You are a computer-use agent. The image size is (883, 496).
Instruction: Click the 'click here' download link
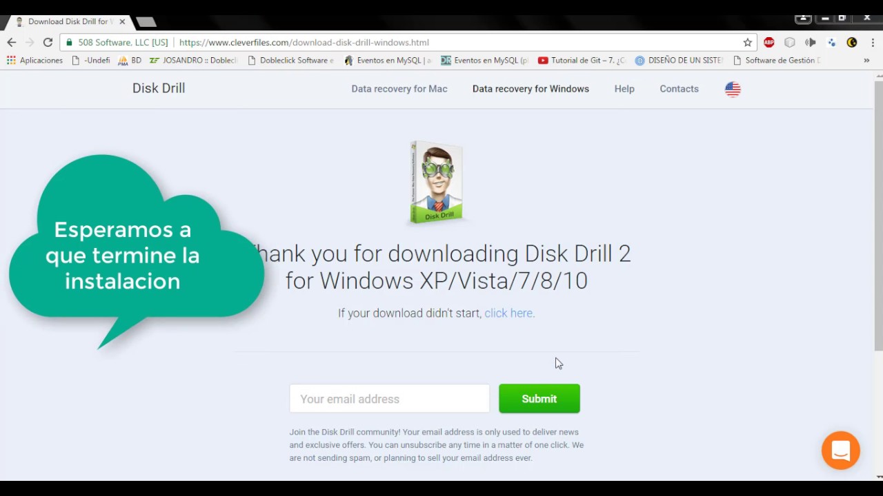click(508, 313)
